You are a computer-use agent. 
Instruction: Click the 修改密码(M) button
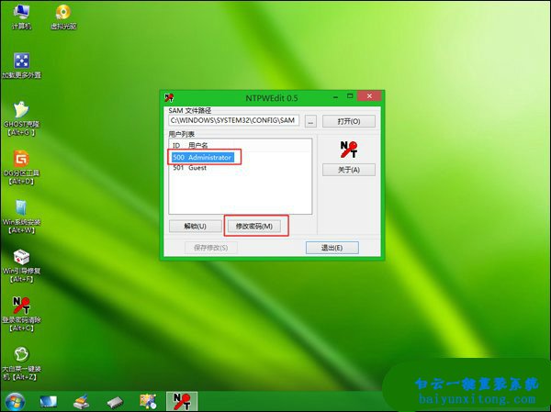coord(254,227)
